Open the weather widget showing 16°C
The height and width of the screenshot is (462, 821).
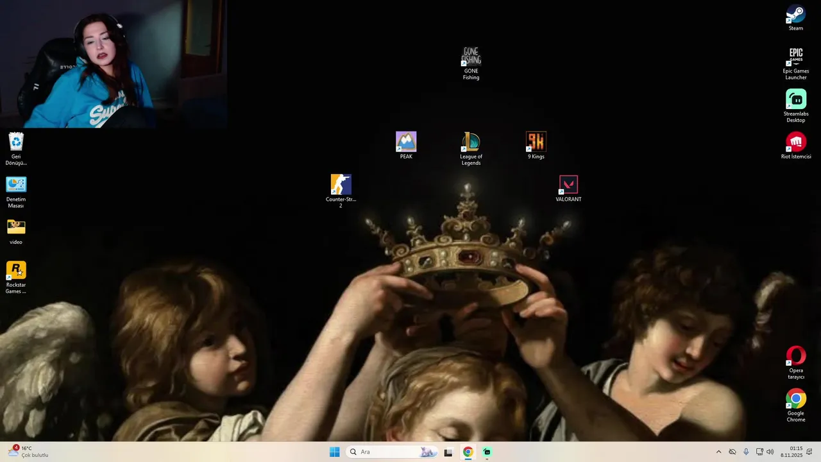[x=29, y=452]
